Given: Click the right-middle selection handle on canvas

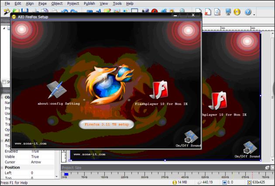Looking at the screenshot, I should (261, 96).
